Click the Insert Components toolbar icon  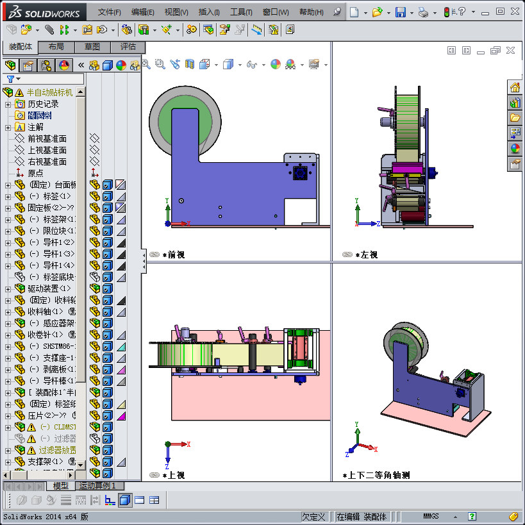coord(26,29)
